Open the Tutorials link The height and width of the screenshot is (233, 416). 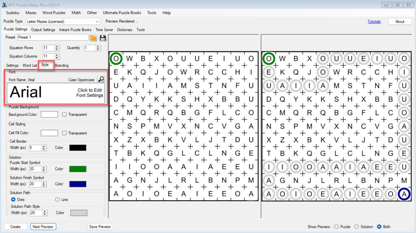[x=374, y=21]
